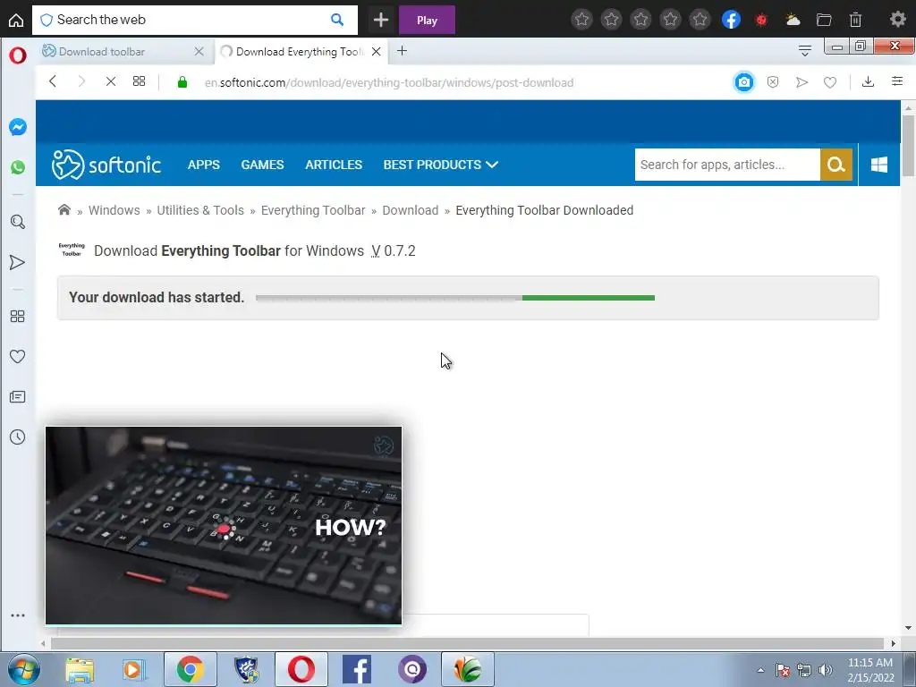This screenshot has width=916, height=687.
Task: Open a new tab
Action: [402, 51]
